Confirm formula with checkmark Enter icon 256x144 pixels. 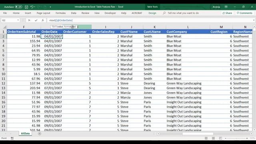click(x=36, y=20)
